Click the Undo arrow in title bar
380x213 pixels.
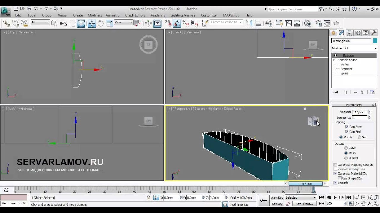coord(36,9)
